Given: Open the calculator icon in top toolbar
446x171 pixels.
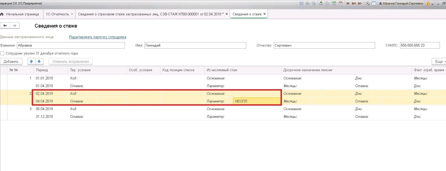Looking at the screenshot, I should 334,3.
